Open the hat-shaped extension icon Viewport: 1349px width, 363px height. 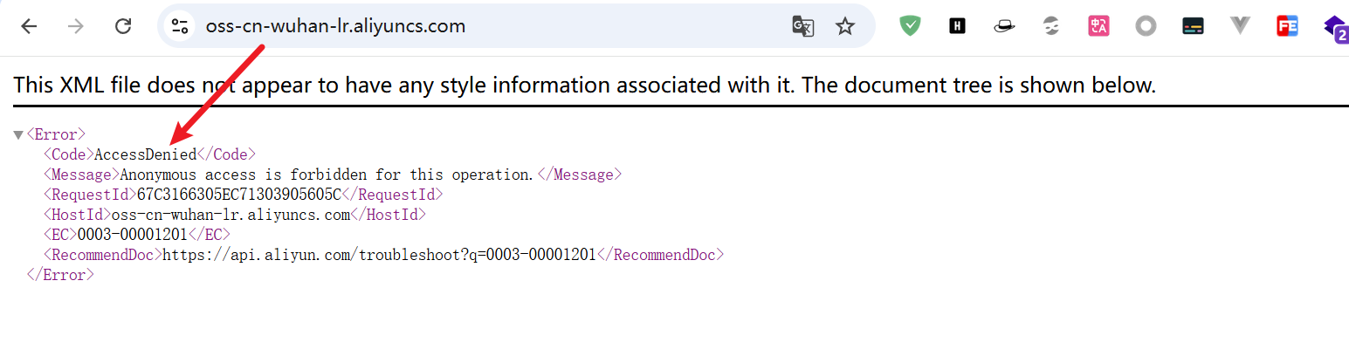[x=1004, y=26]
